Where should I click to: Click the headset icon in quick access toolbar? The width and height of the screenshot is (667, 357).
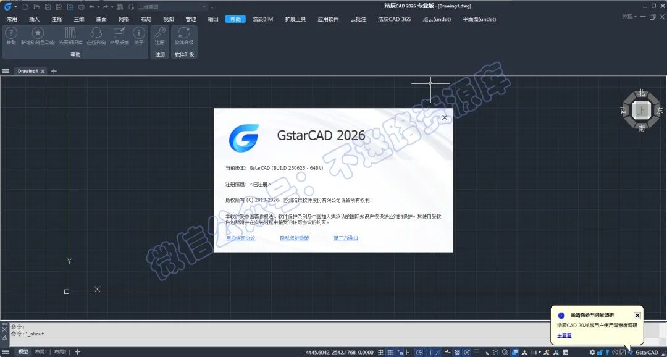130,7
